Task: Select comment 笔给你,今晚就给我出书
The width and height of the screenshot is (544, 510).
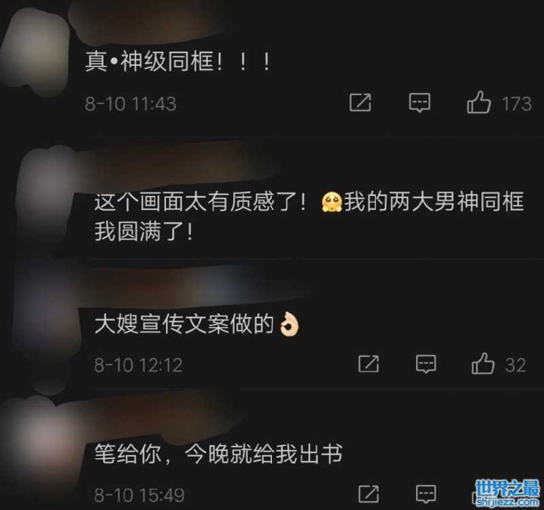Action: [218, 454]
